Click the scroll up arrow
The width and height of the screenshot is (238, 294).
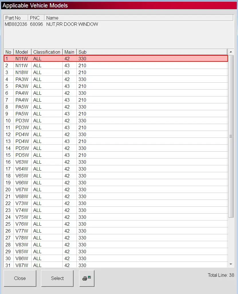point(231,52)
